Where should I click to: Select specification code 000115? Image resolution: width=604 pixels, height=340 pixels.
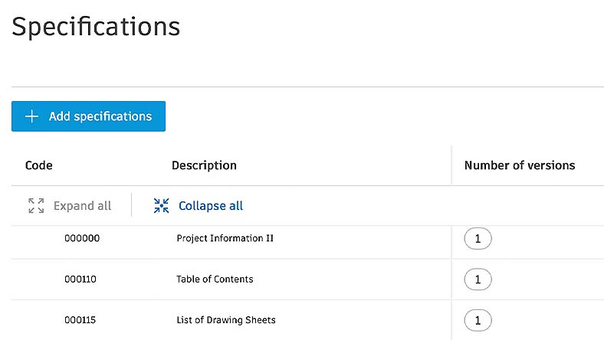coord(80,320)
